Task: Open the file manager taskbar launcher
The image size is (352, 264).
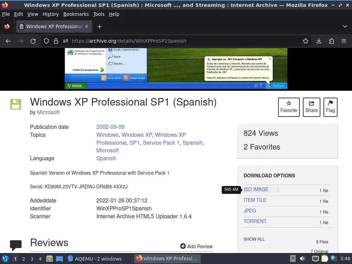Action: tap(49, 258)
